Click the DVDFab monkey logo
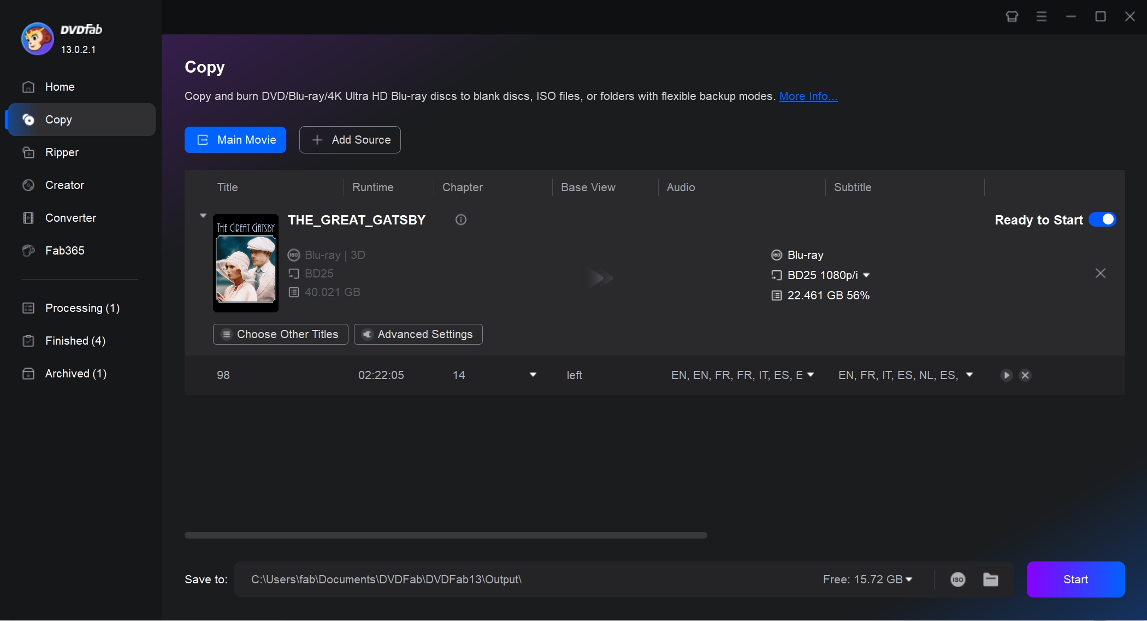Image resolution: width=1147 pixels, height=621 pixels. coord(37,39)
